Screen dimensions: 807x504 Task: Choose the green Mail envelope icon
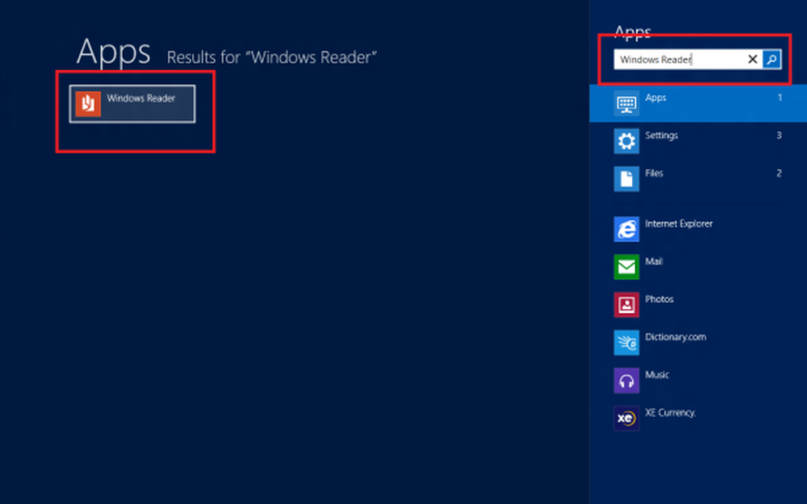point(626,267)
